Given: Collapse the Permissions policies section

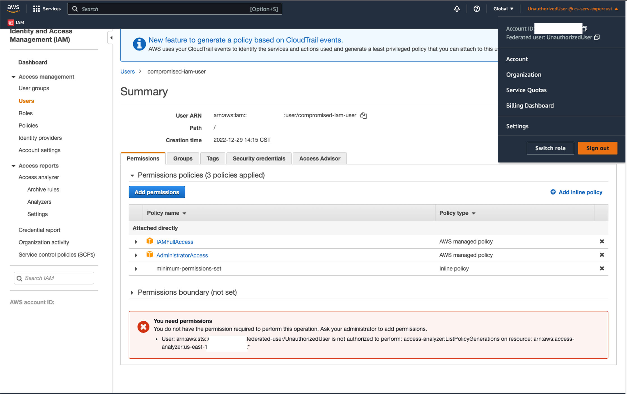Looking at the screenshot, I should 132,175.
